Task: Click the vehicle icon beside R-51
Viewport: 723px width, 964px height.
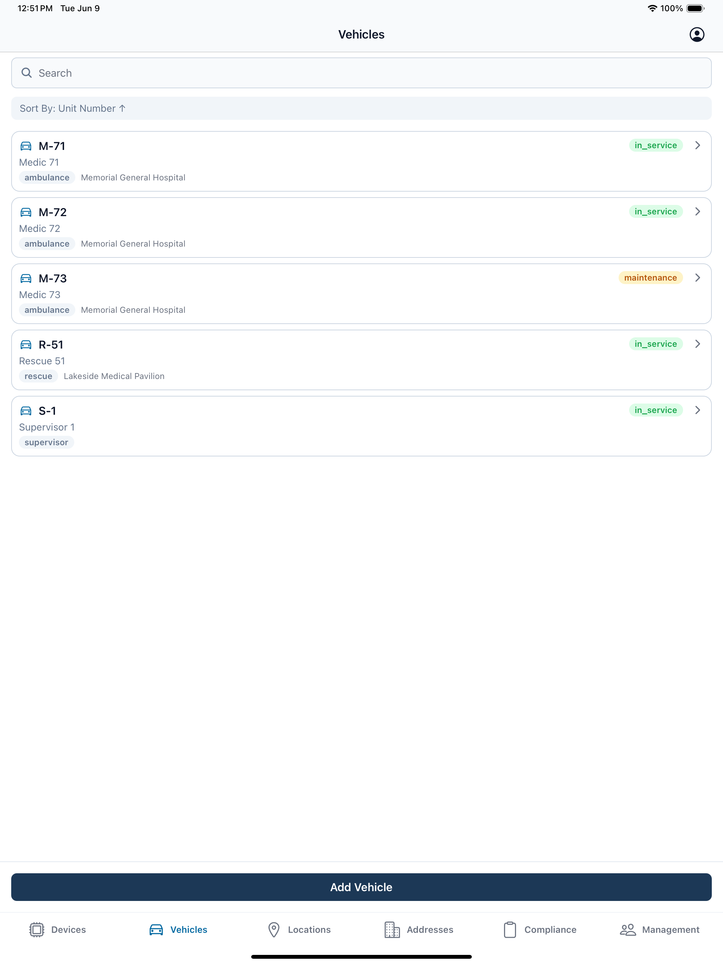Action: [x=26, y=345]
